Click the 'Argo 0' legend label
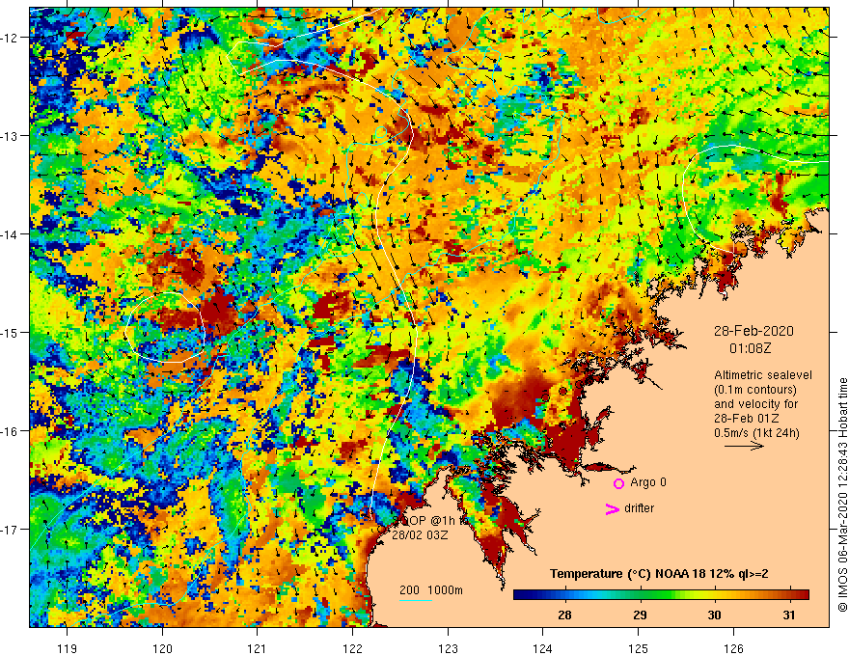Image resolution: width=849 pixels, height=656 pixels. [x=647, y=482]
